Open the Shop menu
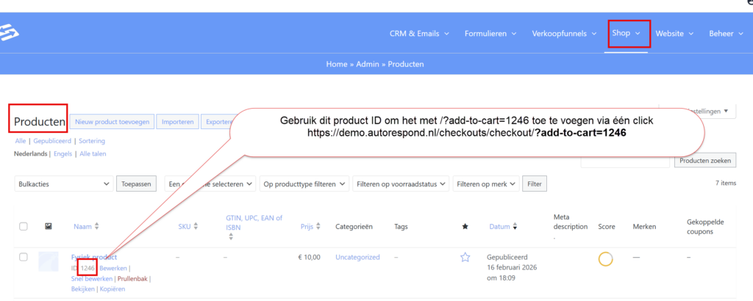The height and width of the screenshot is (301, 753). (627, 33)
